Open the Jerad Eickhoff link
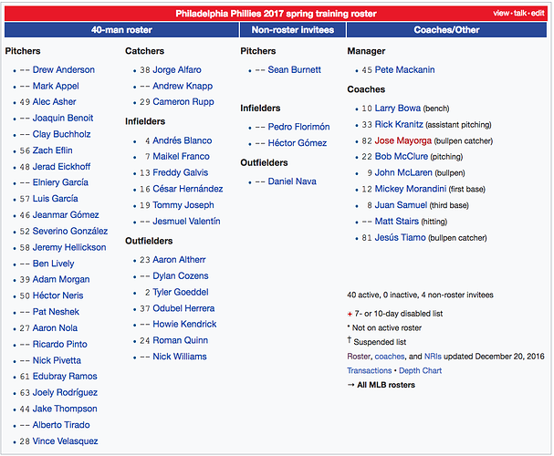 [61, 167]
